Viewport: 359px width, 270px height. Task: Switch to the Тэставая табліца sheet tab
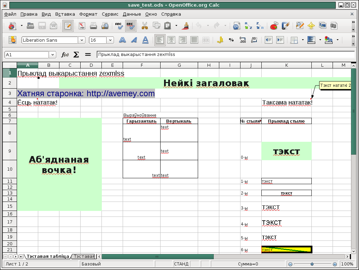click(48, 256)
